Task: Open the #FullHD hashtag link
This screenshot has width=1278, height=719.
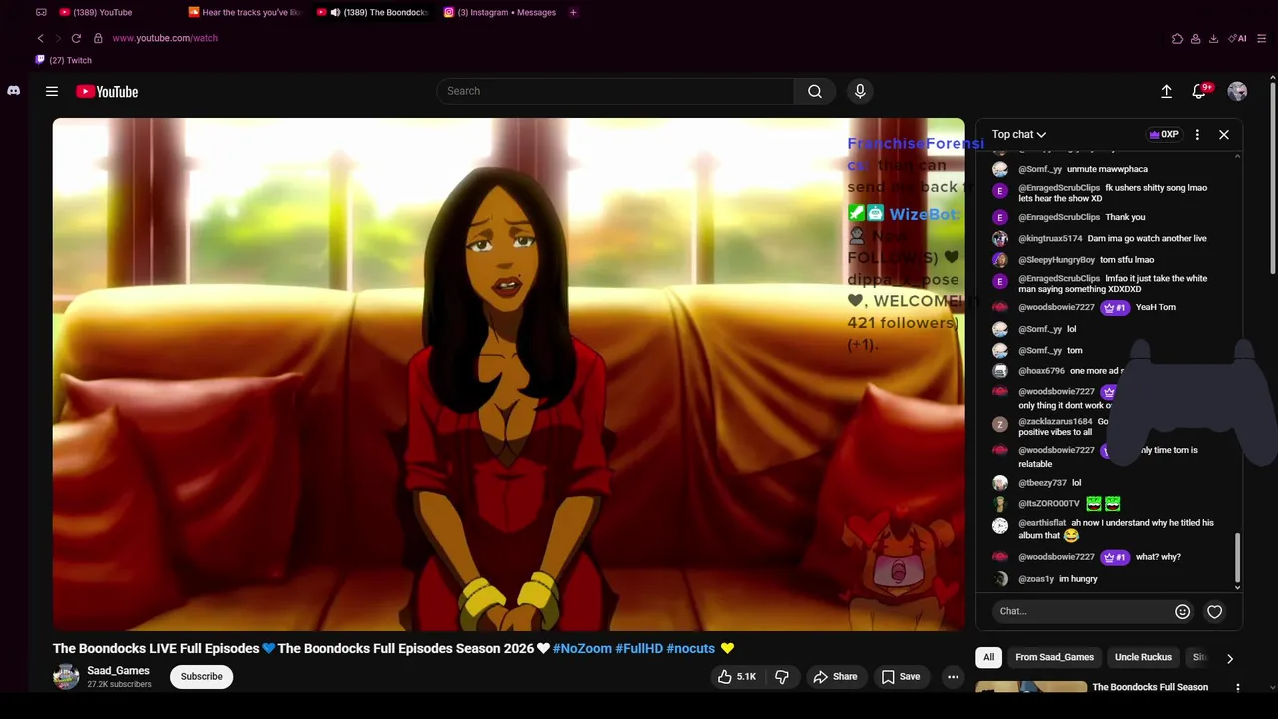Action: pos(639,649)
